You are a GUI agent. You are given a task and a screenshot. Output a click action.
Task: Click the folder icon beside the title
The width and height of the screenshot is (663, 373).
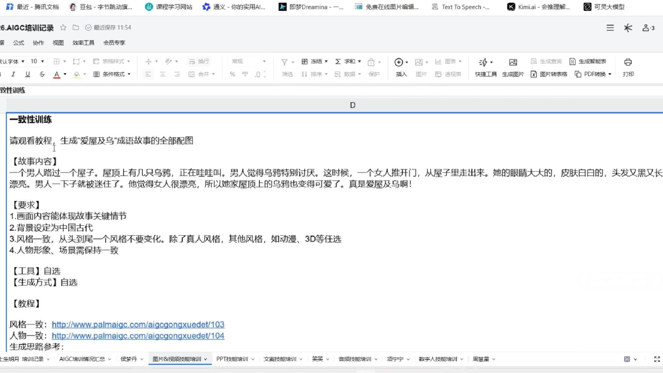[76, 27]
